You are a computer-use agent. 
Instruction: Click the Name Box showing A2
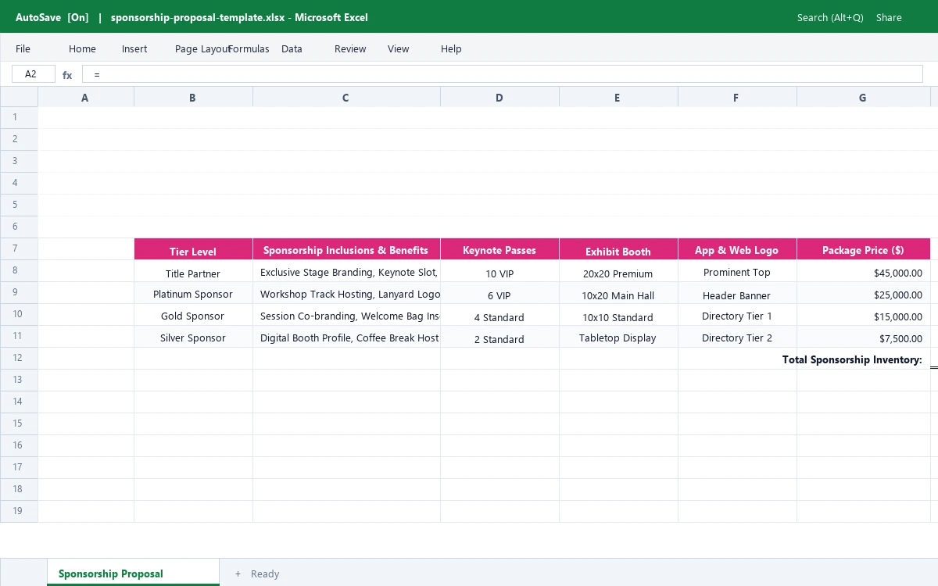click(x=34, y=74)
